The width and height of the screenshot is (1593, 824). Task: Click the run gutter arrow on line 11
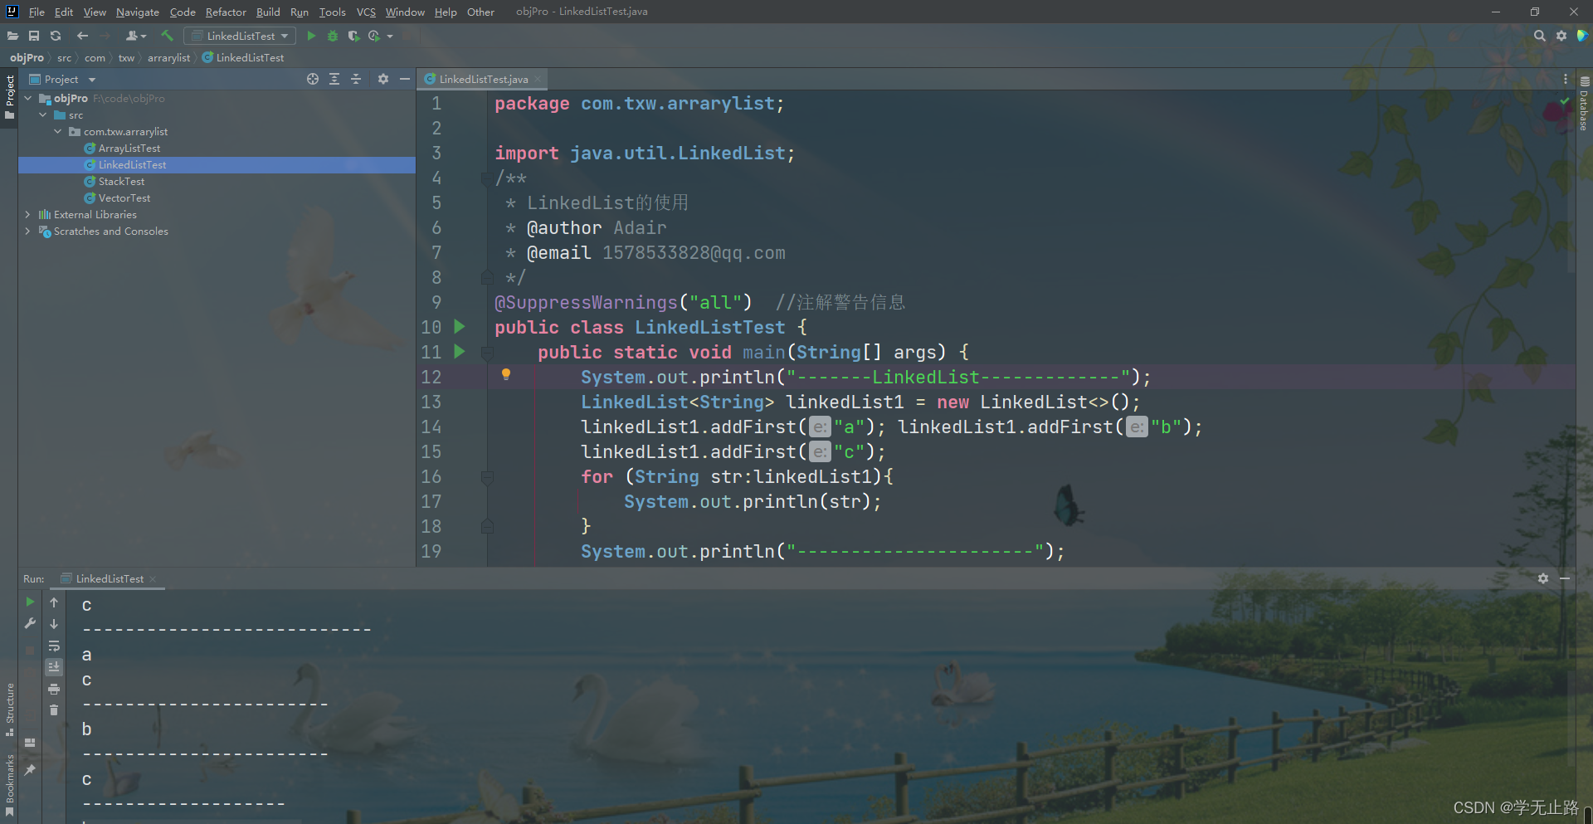[x=460, y=352]
